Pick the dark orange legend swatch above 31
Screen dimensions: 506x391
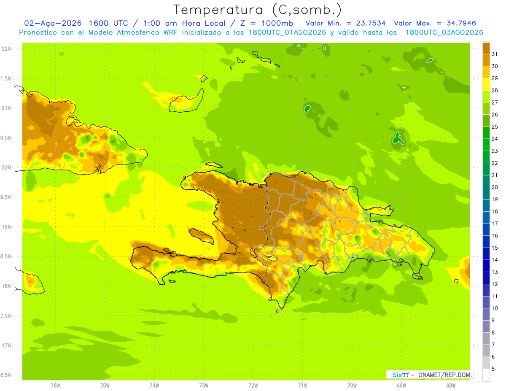(x=486, y=48)
